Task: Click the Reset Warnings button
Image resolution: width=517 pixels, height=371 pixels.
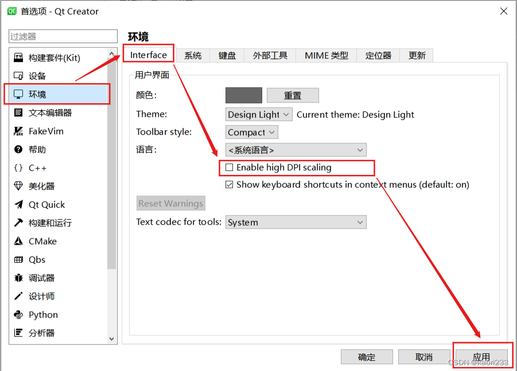Action: (171, 204)
